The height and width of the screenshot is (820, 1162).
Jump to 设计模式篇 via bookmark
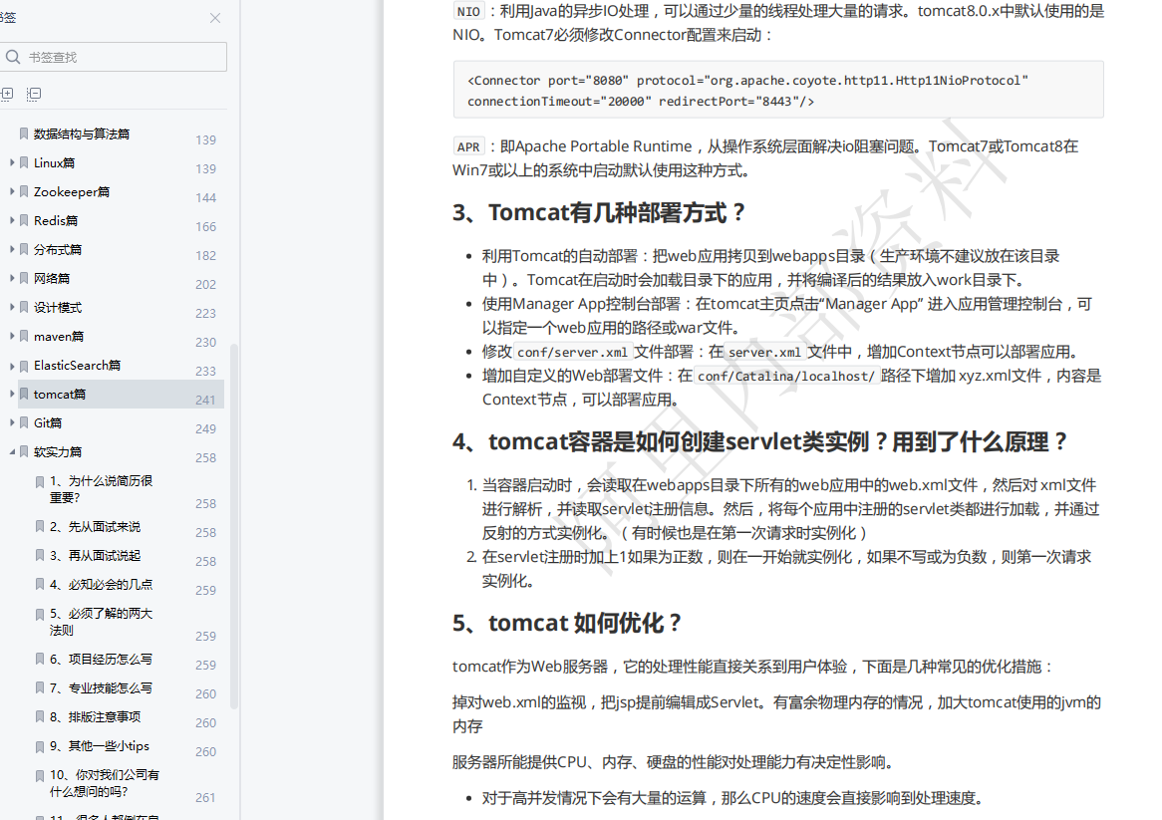point(65,307)
